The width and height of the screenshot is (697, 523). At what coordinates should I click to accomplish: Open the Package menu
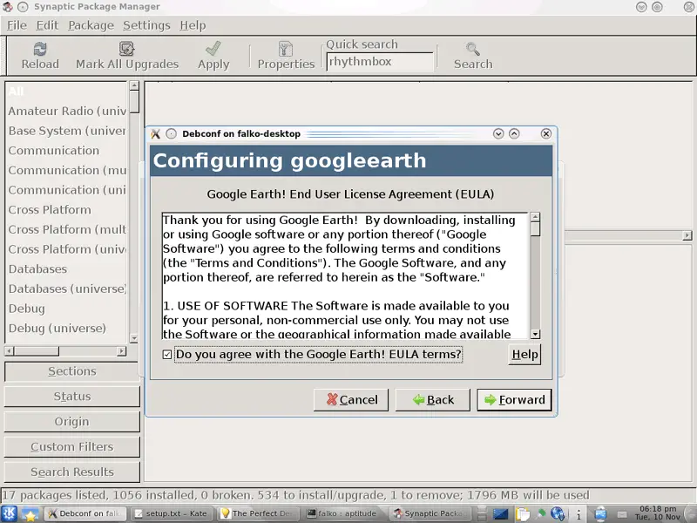(x=91, y=25)
